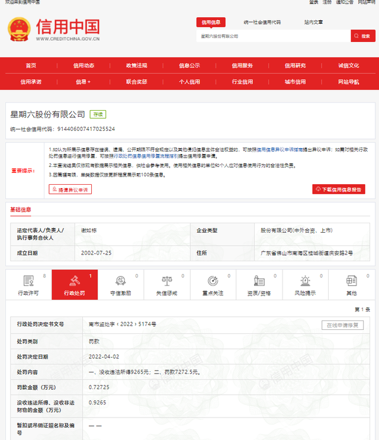The image size is (379, 440).
Task: Switch search to 站内文章 tab
Action: (313, 22)
